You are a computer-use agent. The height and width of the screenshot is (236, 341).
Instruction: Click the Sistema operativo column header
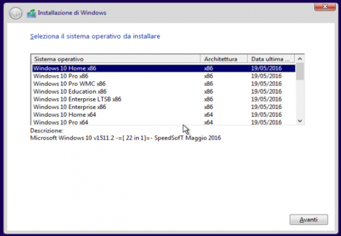coord(116,59)
